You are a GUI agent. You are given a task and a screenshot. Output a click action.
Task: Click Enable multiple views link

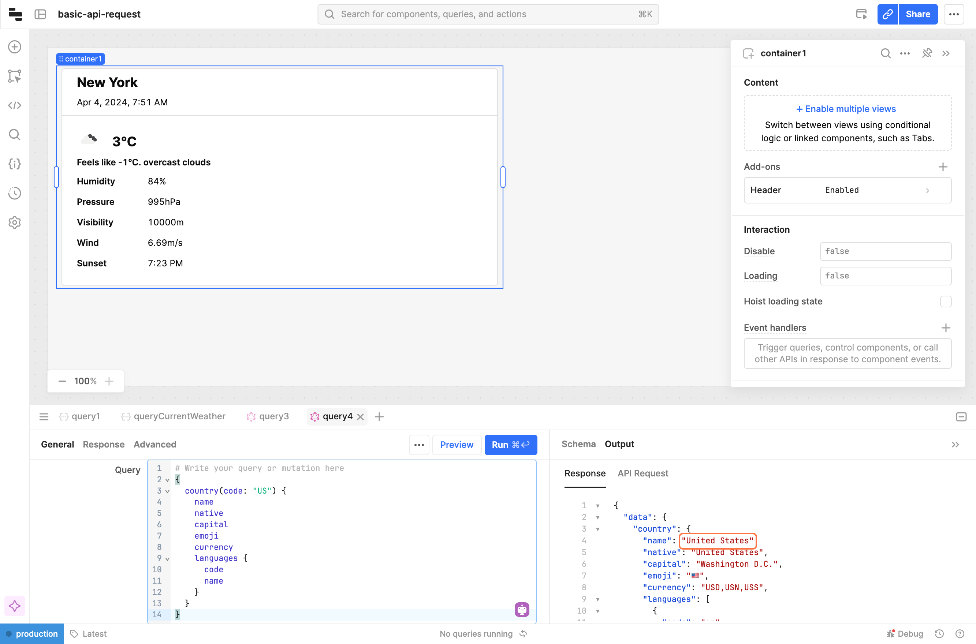pos(846,109)
